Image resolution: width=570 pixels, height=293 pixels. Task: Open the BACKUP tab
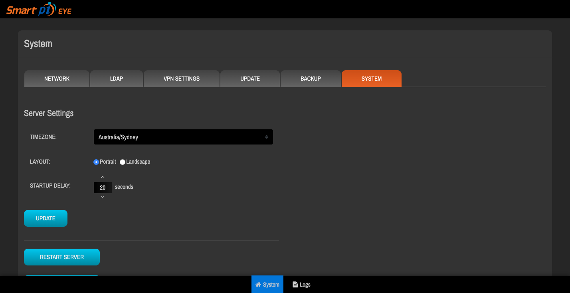[311, 78]
